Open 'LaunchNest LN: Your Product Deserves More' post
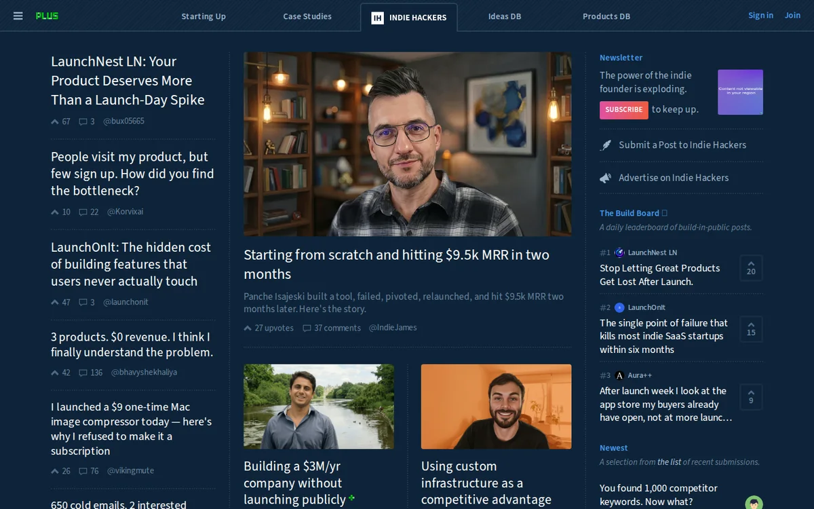 128,81
